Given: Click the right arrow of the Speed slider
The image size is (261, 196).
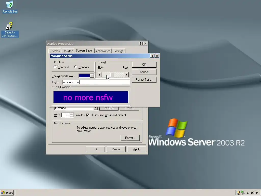Looking at the screenshot, I should [127, 75].
